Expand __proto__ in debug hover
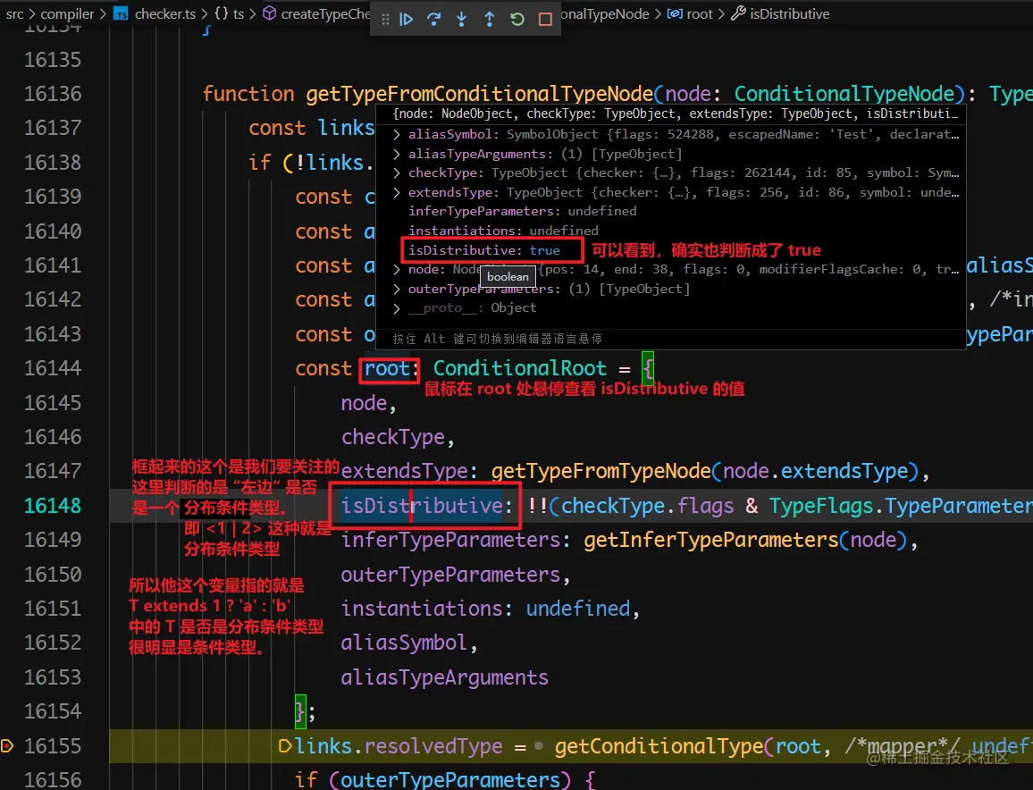 397,308
